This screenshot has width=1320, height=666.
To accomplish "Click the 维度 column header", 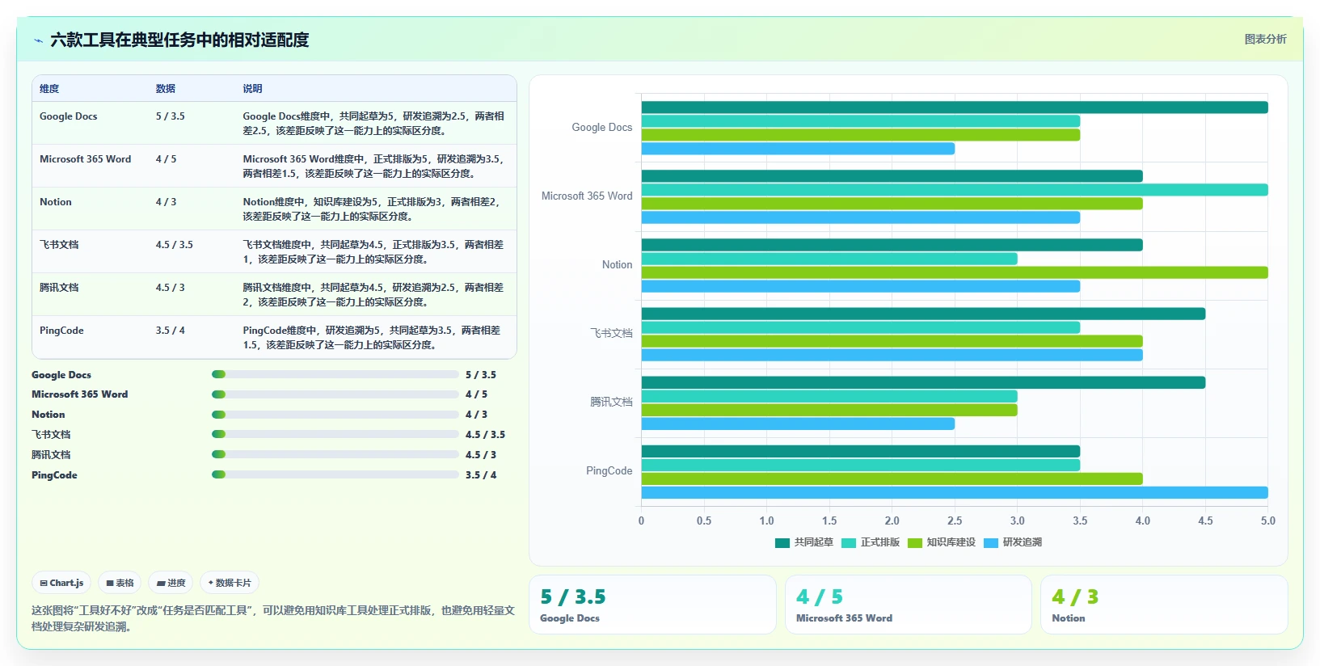I will (x=49, y=89).
